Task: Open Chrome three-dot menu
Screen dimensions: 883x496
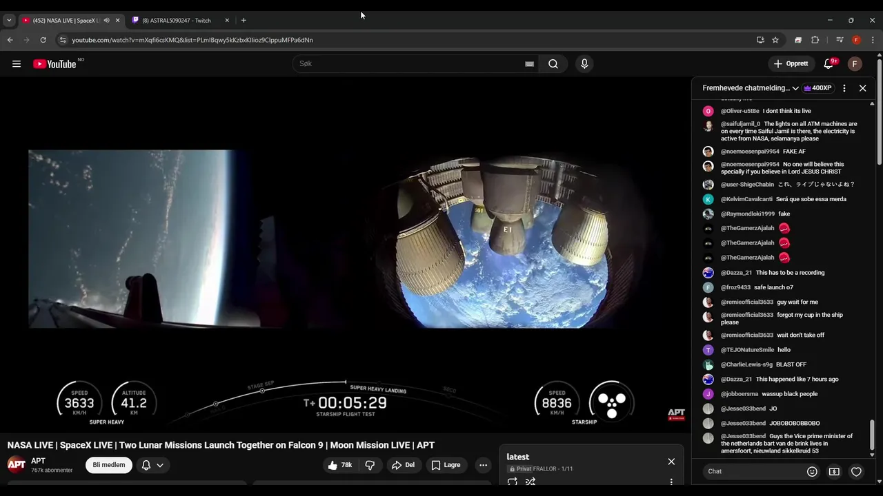Action: coord(873,40)
